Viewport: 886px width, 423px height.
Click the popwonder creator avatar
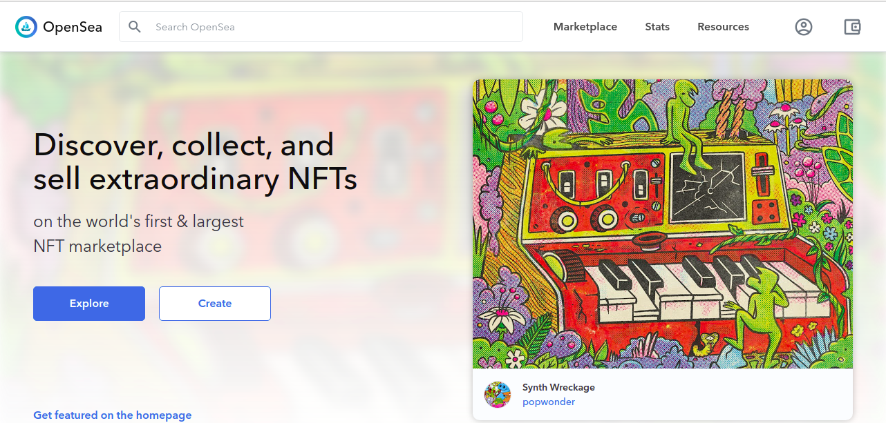pos(498,395)
